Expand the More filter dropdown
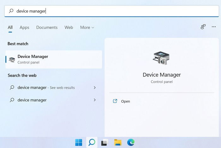The width and height of the screenshot is (221, 148). coord(87,27)
